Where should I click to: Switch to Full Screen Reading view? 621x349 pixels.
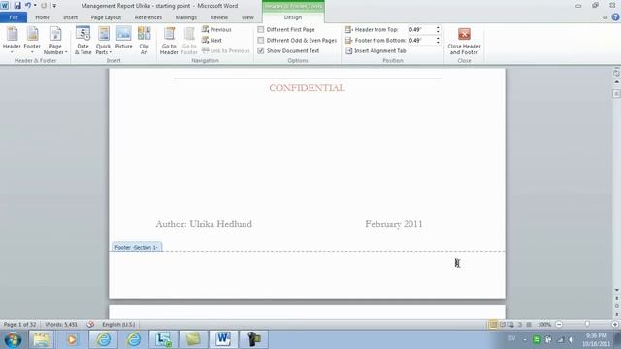pos(503,325)
